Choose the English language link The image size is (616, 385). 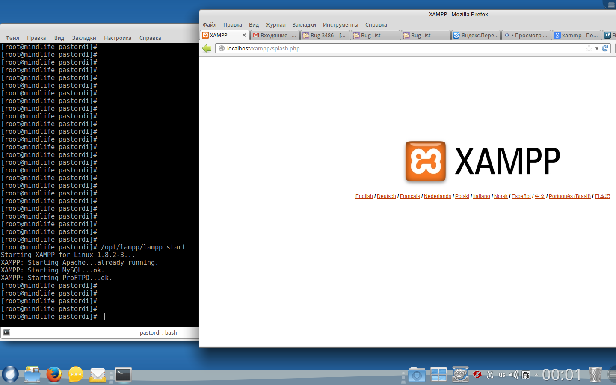tap(364, 196)
